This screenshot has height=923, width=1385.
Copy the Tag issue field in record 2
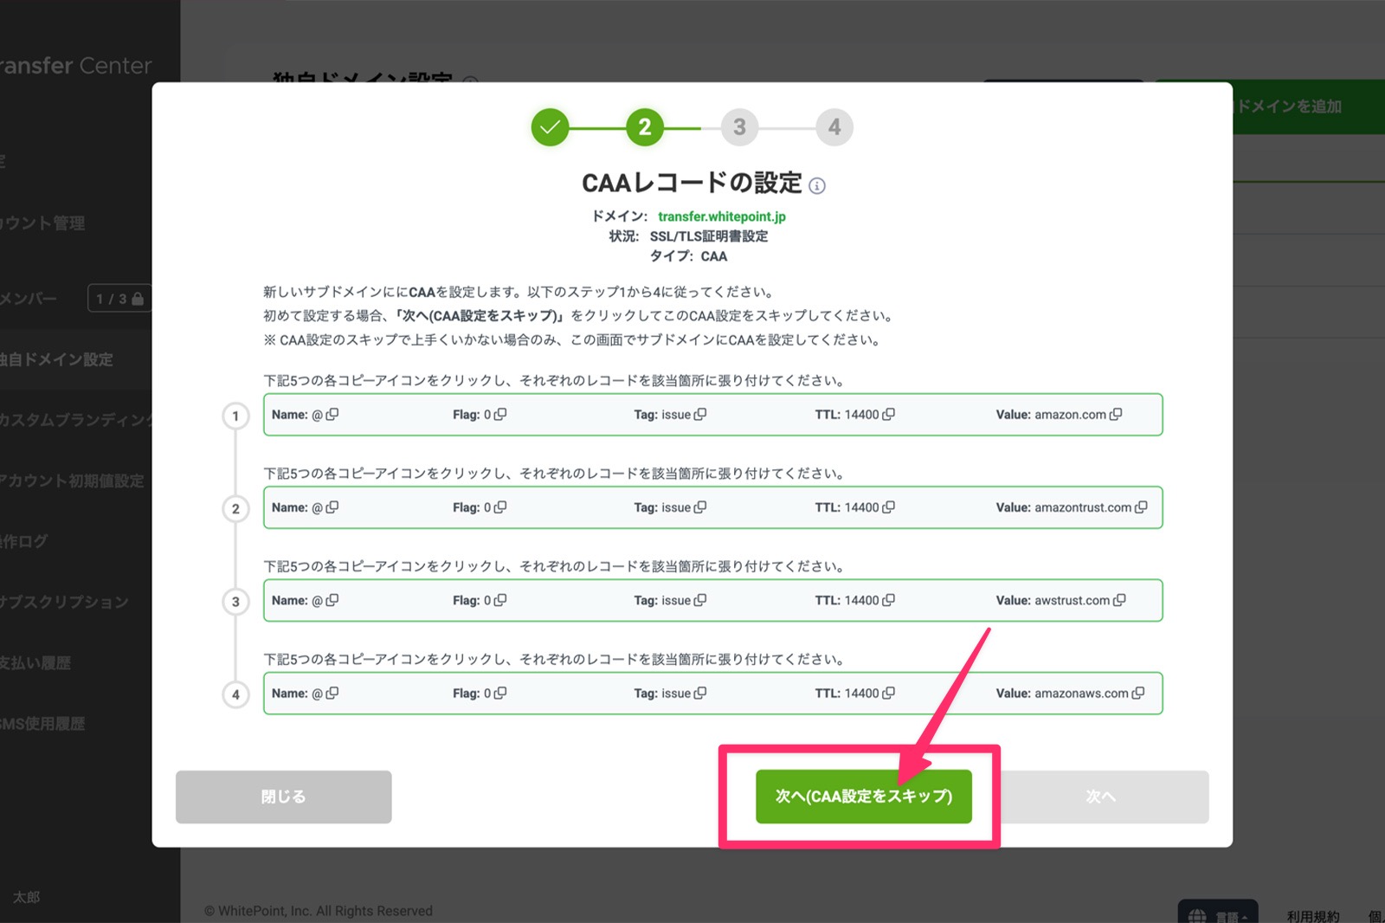[x=700, y=507]
